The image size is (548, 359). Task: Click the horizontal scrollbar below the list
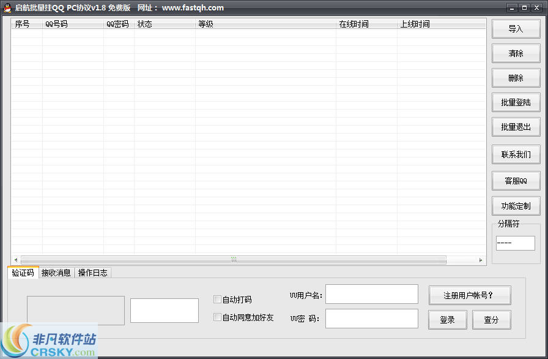tap(234, 259)
